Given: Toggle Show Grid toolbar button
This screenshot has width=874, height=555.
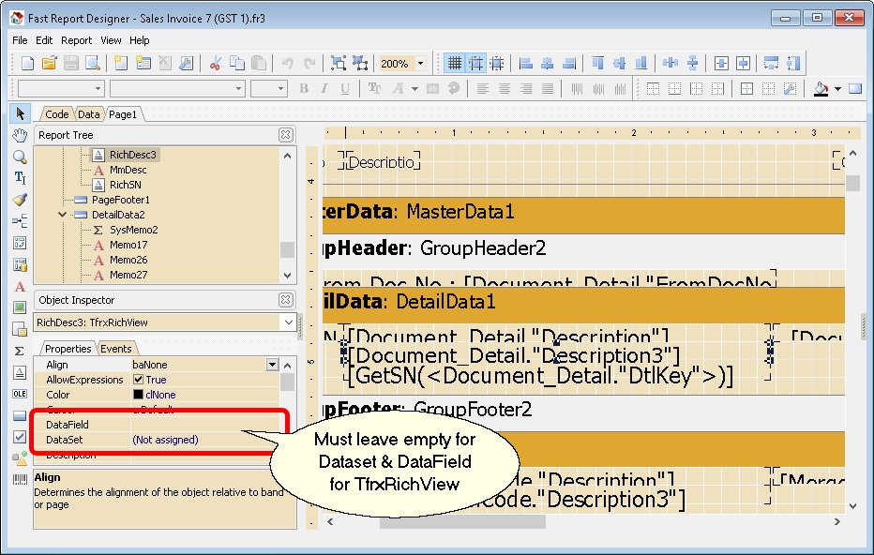Looking at the screenshot, I should [455, 63].
